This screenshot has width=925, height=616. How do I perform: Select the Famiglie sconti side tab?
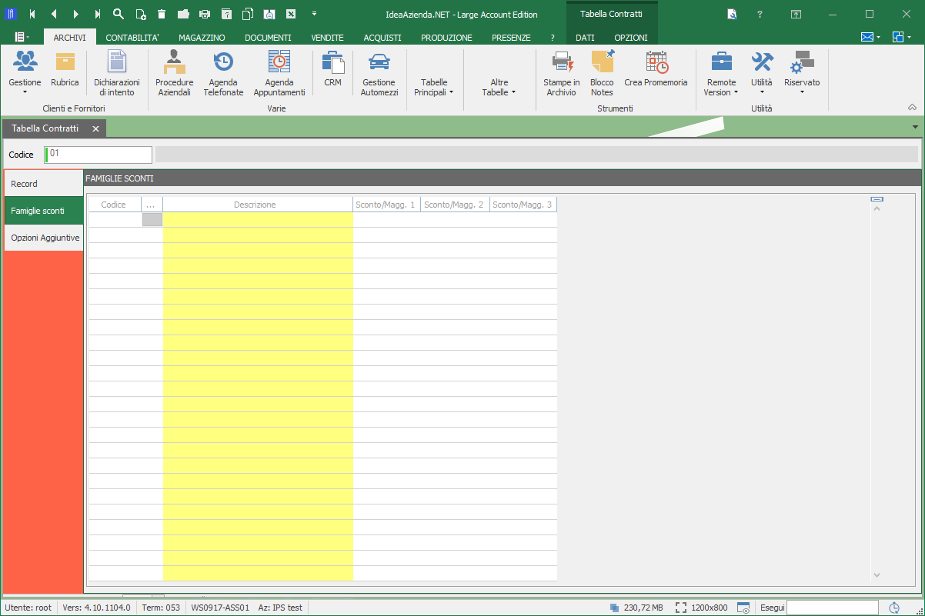pyautogui.click(x=44, y=211)
